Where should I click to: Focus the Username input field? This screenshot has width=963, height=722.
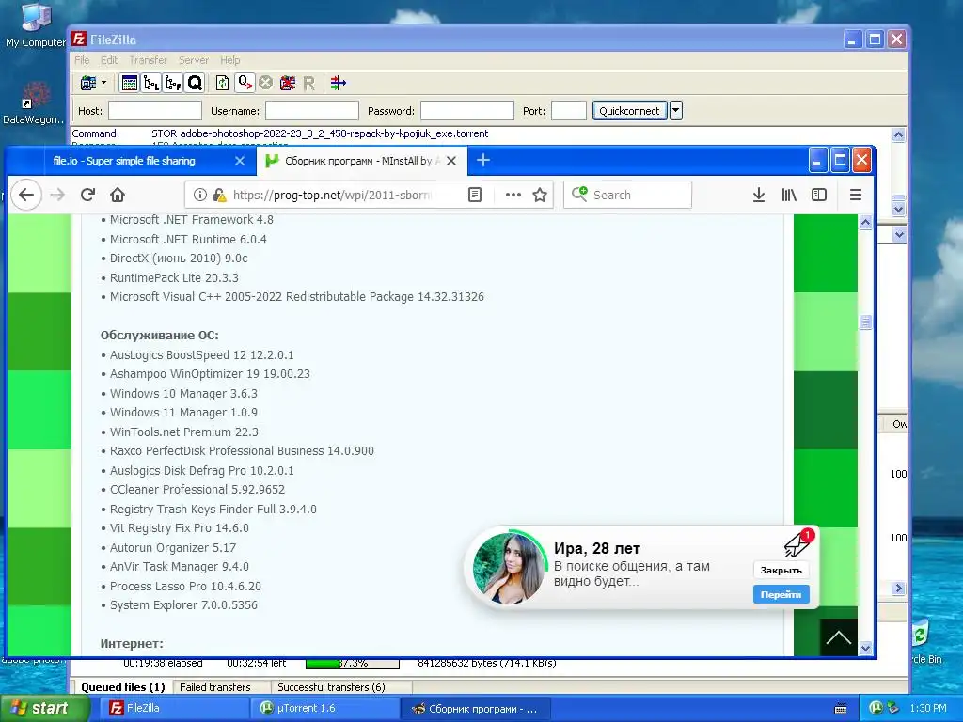click(312, 111)
